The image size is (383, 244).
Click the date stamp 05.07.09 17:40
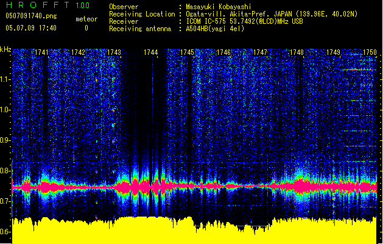coord(31,28)
